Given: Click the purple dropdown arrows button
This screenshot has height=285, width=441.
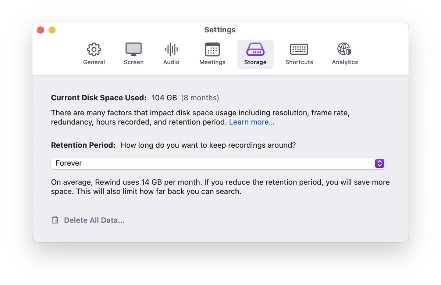Looking at the screenshot, I should click(x=380, y=163).
